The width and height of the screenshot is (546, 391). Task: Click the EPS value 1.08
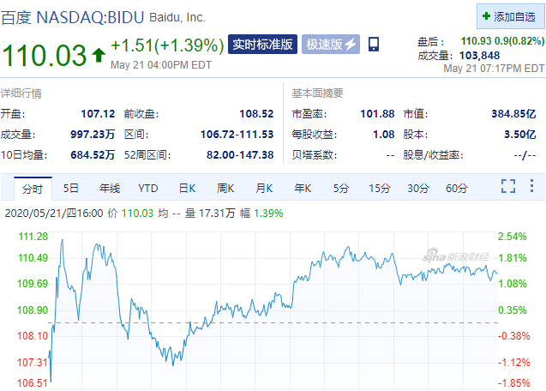pyautogui.click(x=384, y=134)
